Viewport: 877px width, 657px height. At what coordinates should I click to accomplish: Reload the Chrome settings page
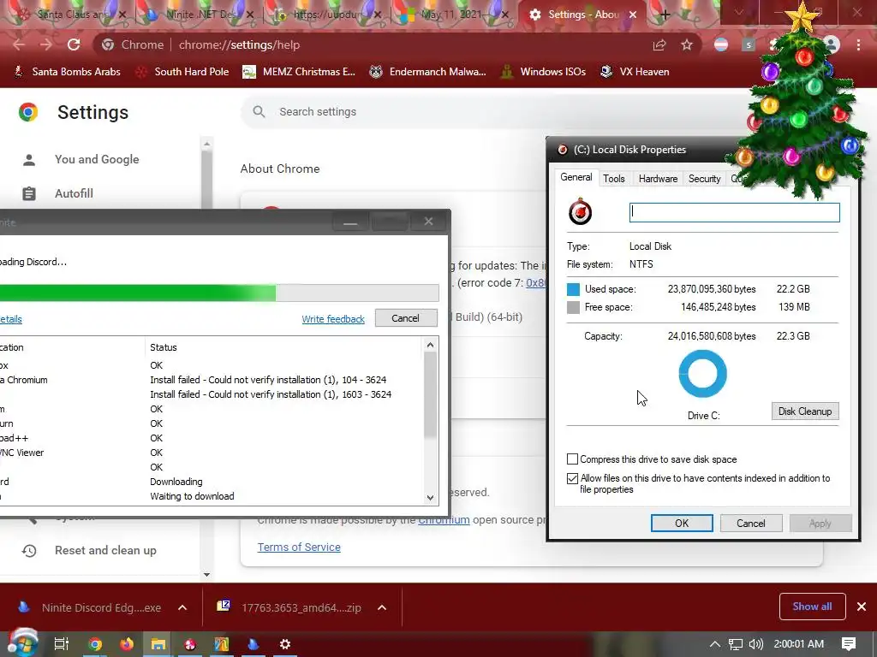pyautogui.click(x=74, y=44)
